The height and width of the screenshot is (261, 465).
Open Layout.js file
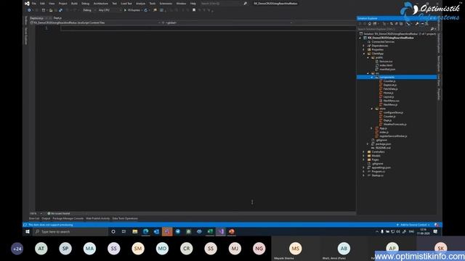pyautogui.click(x=389, y=96)
